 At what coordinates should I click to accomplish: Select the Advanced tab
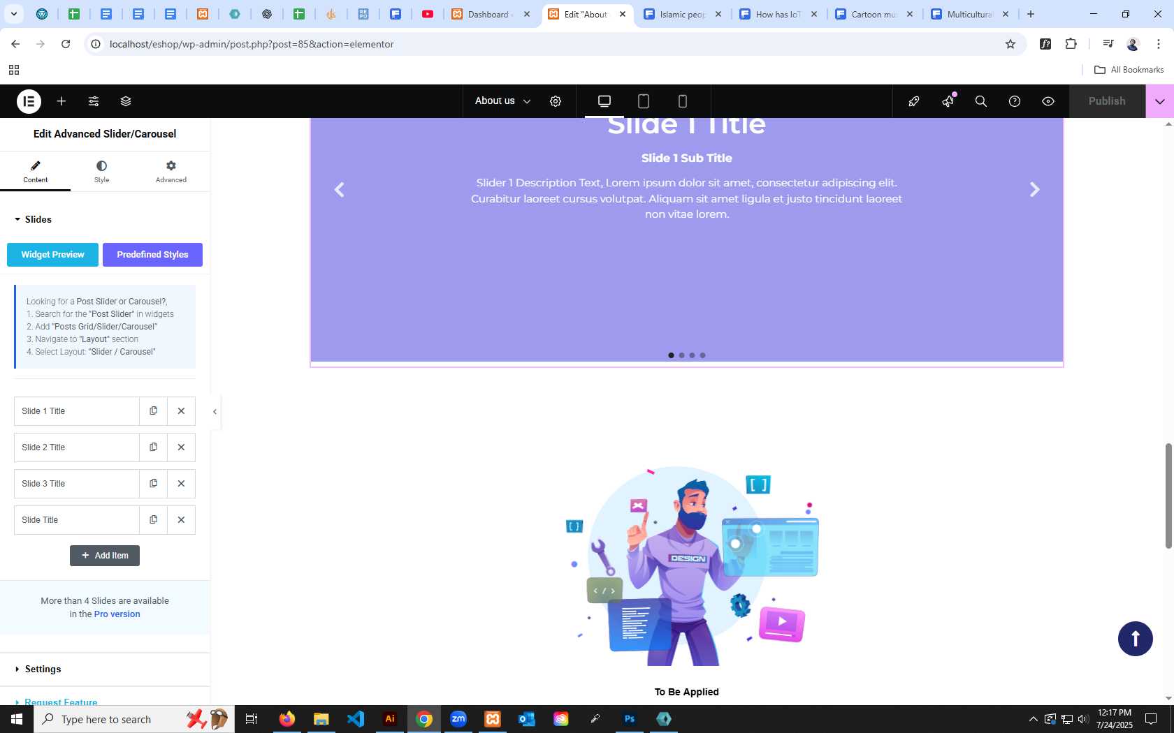pyautogui.click(x=171, y=171)
